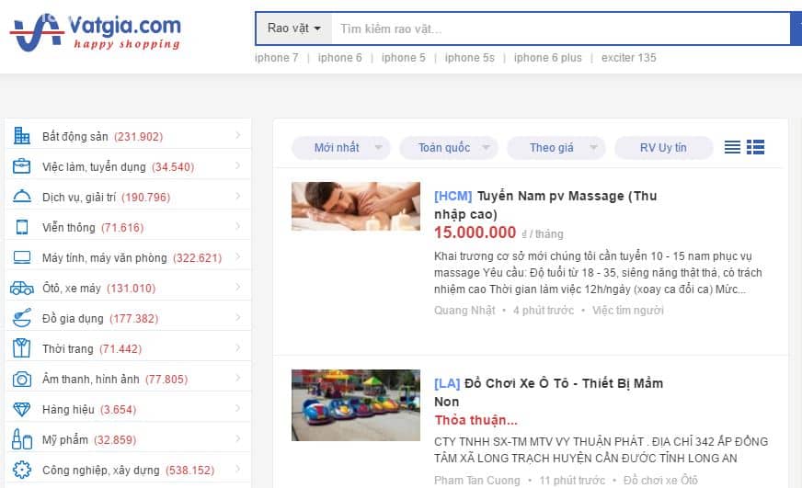The width and height of the screenshot is (802, 488).
Task: Search suggestion iphone 6 plus
Action: tap(548, 58)
